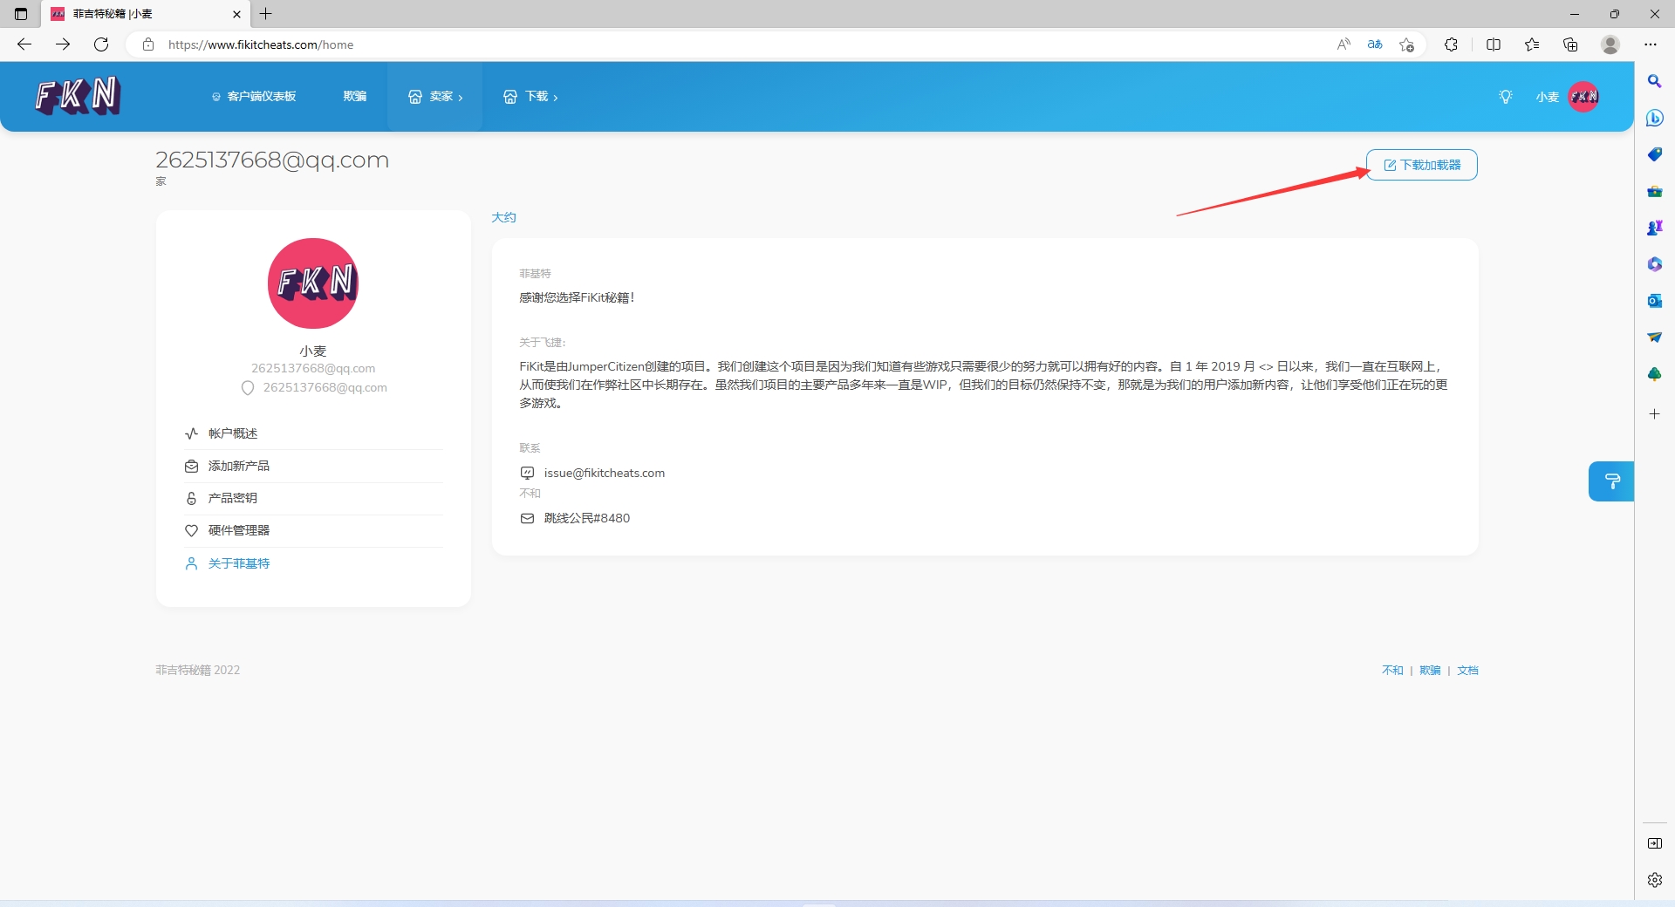Go to 客户端仪表板 in navigation
Image resolution: width=1675 pixels, height=907 pixels.
(x=254, y=97)
